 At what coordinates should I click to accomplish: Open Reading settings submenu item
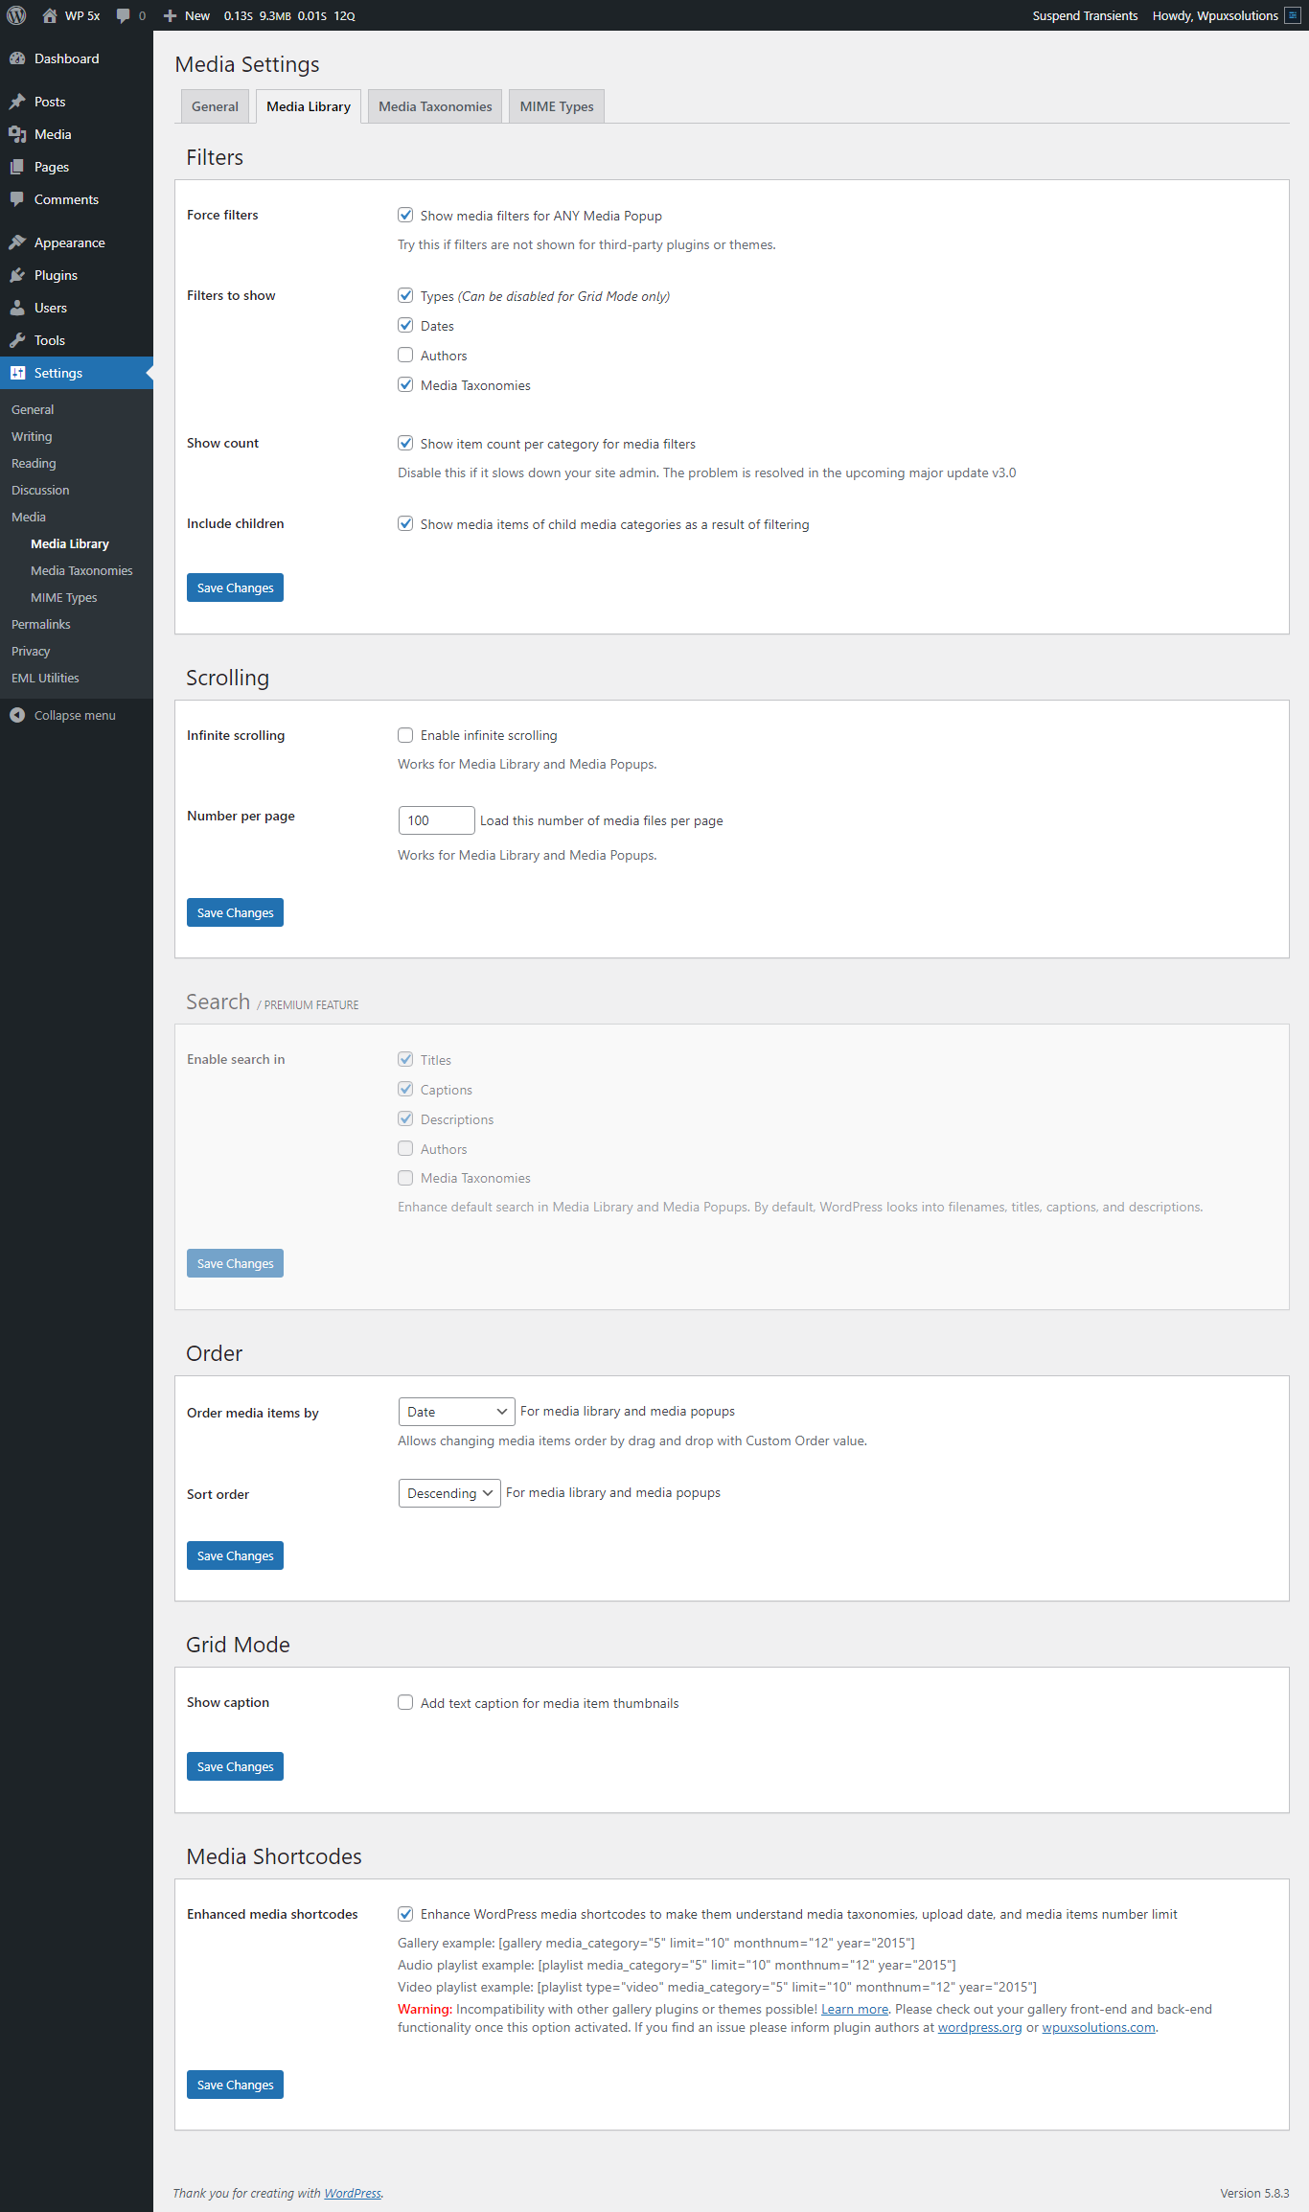(x=34, y=463)
